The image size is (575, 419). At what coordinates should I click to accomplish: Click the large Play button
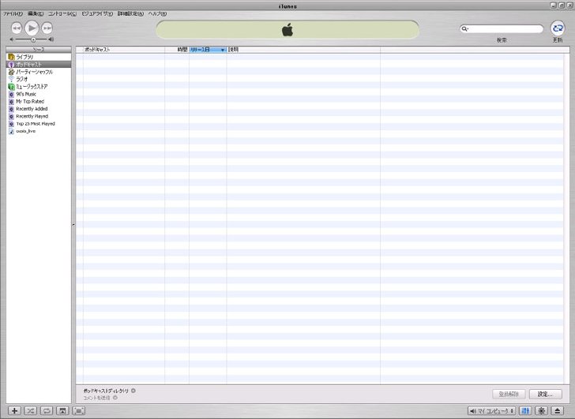pyautogui.click(x=32, y=28)
